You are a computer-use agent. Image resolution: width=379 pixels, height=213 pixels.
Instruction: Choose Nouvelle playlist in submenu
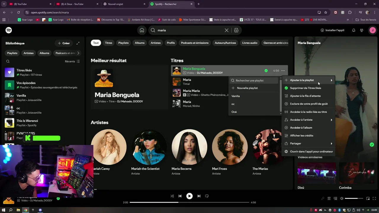[x=254, y=88]
